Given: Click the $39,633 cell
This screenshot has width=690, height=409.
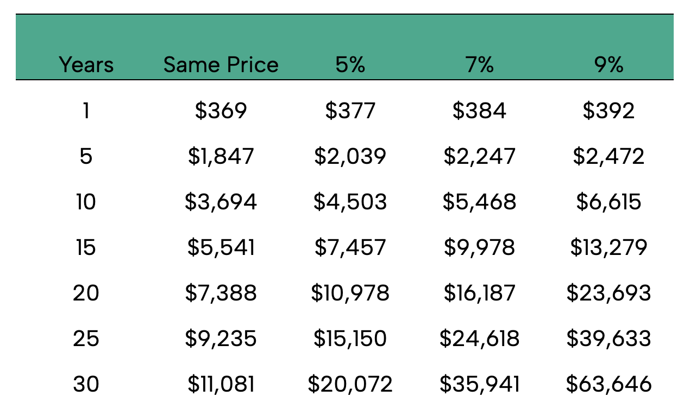Looking at the screenshot, I should pyautogui.click(x=609, y=338).
